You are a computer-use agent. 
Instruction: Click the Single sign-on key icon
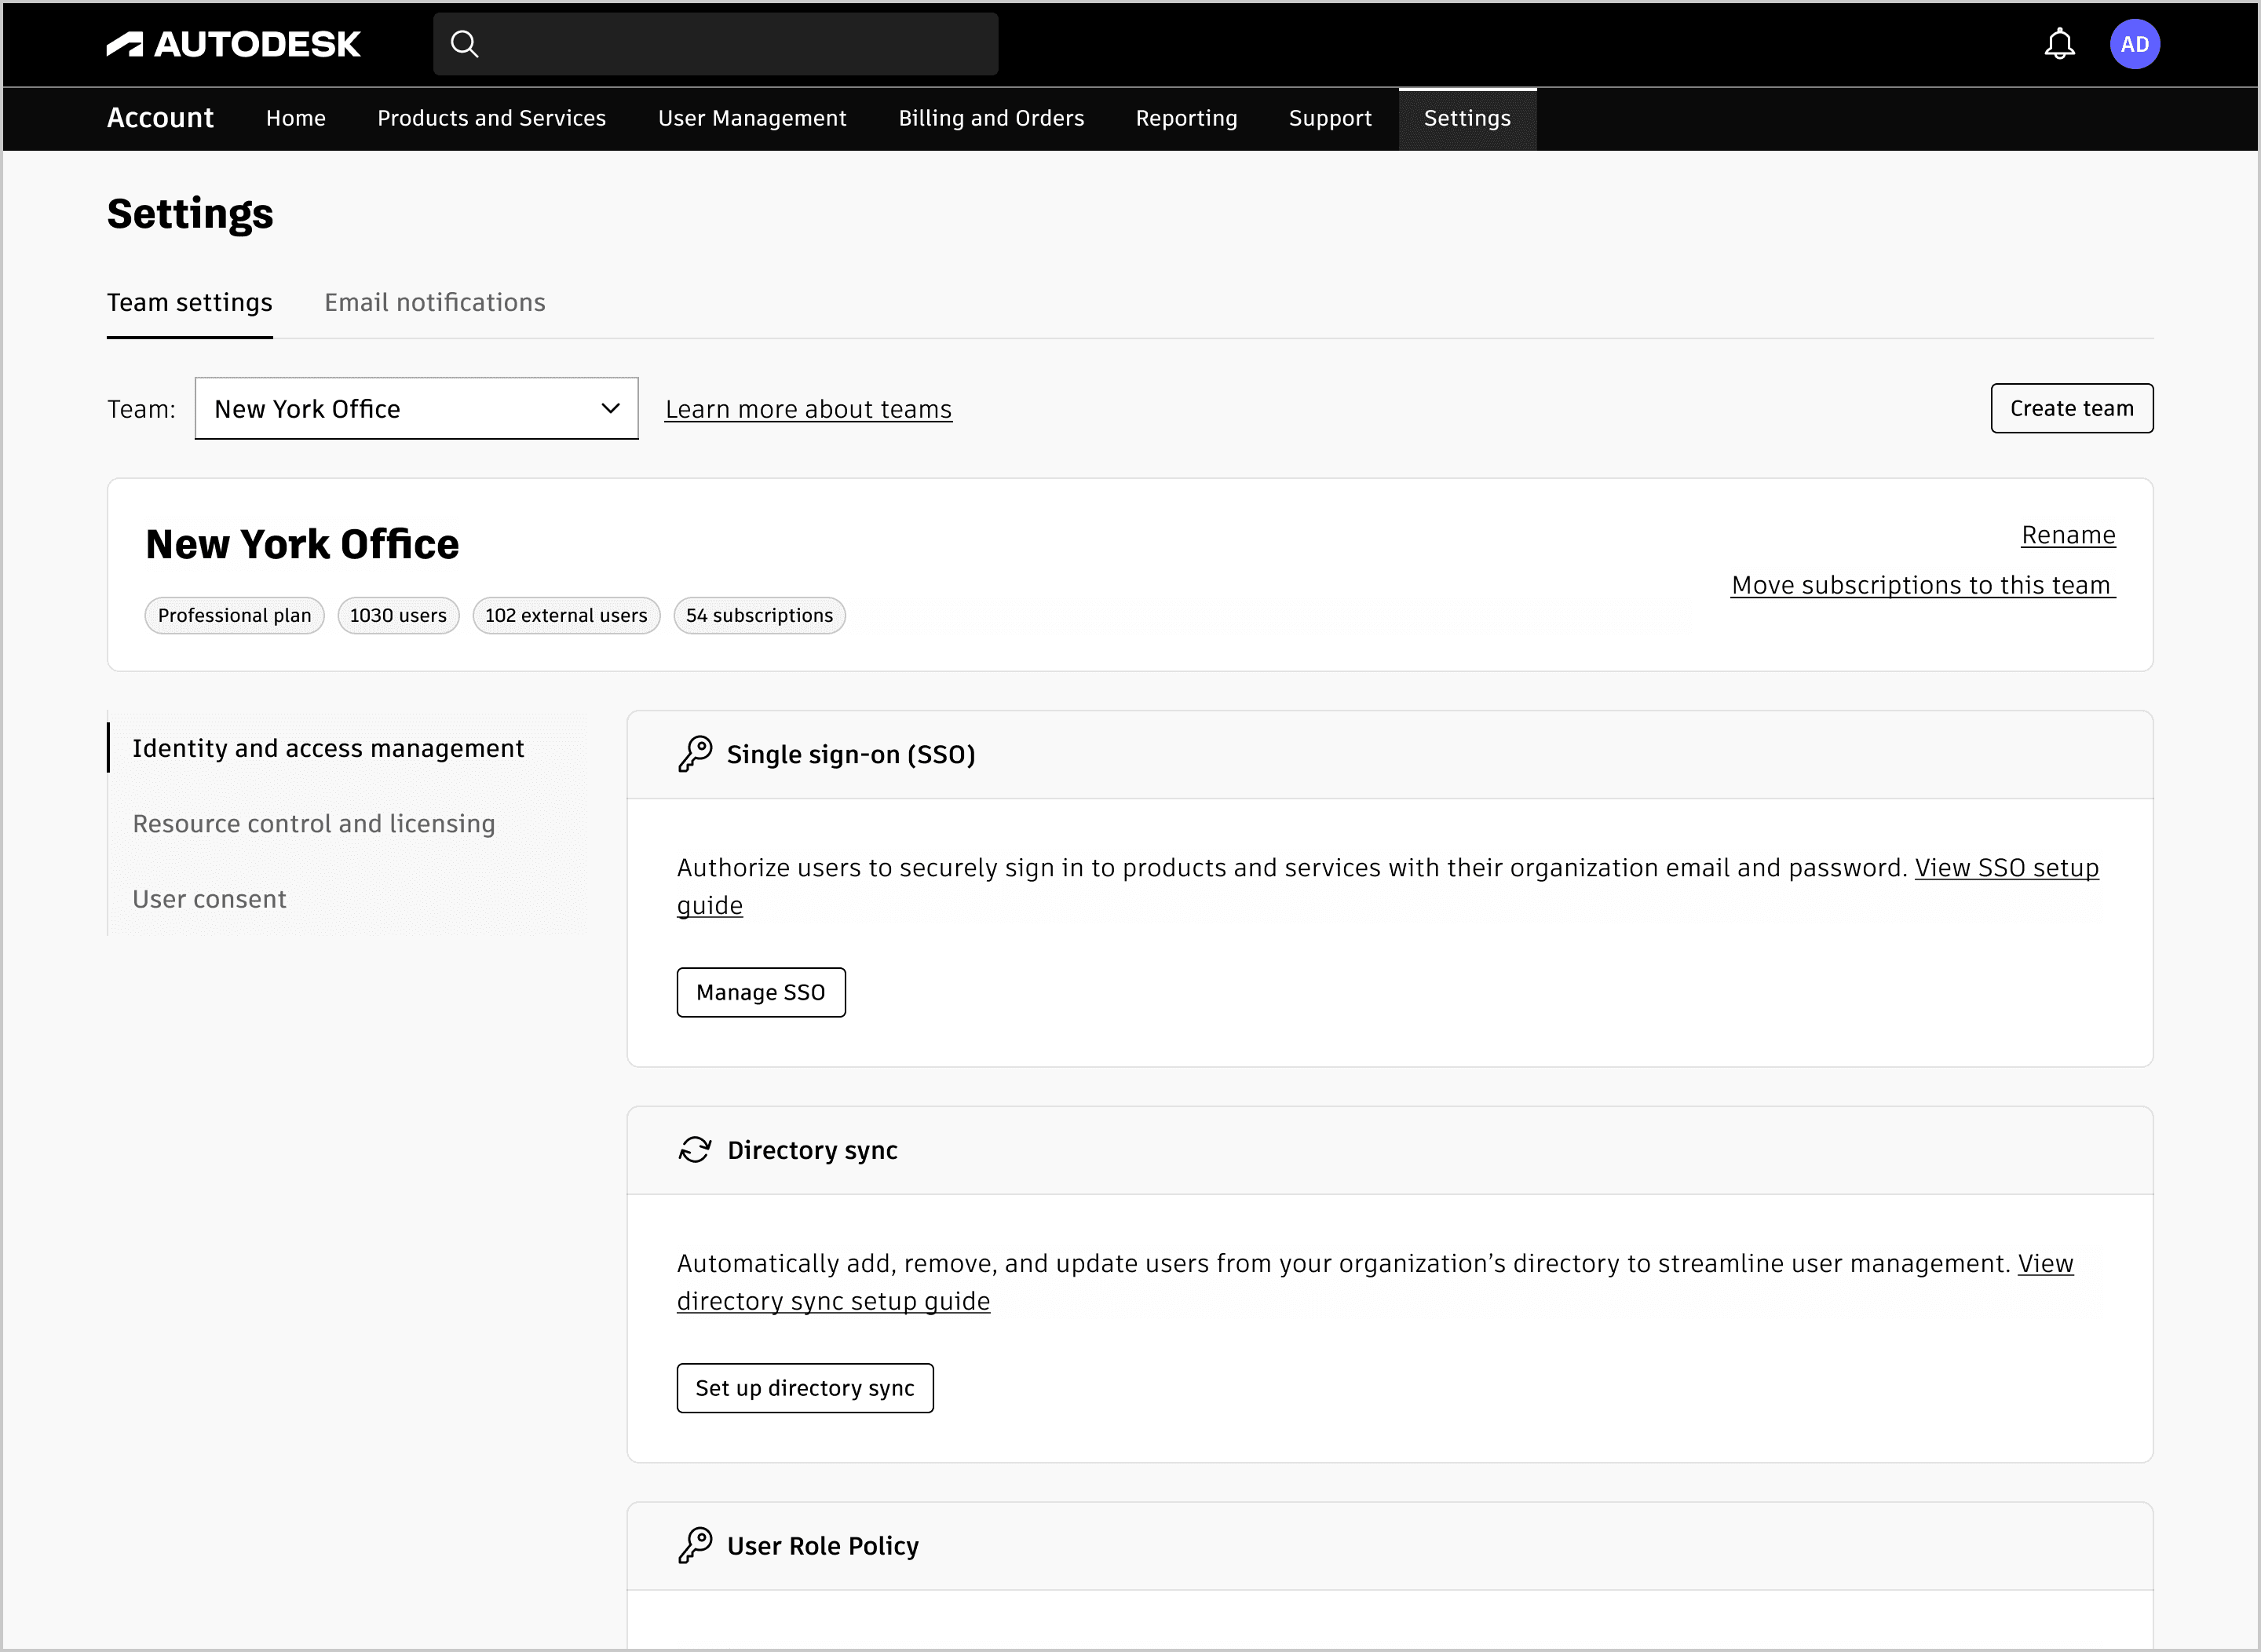click(695, 754)
